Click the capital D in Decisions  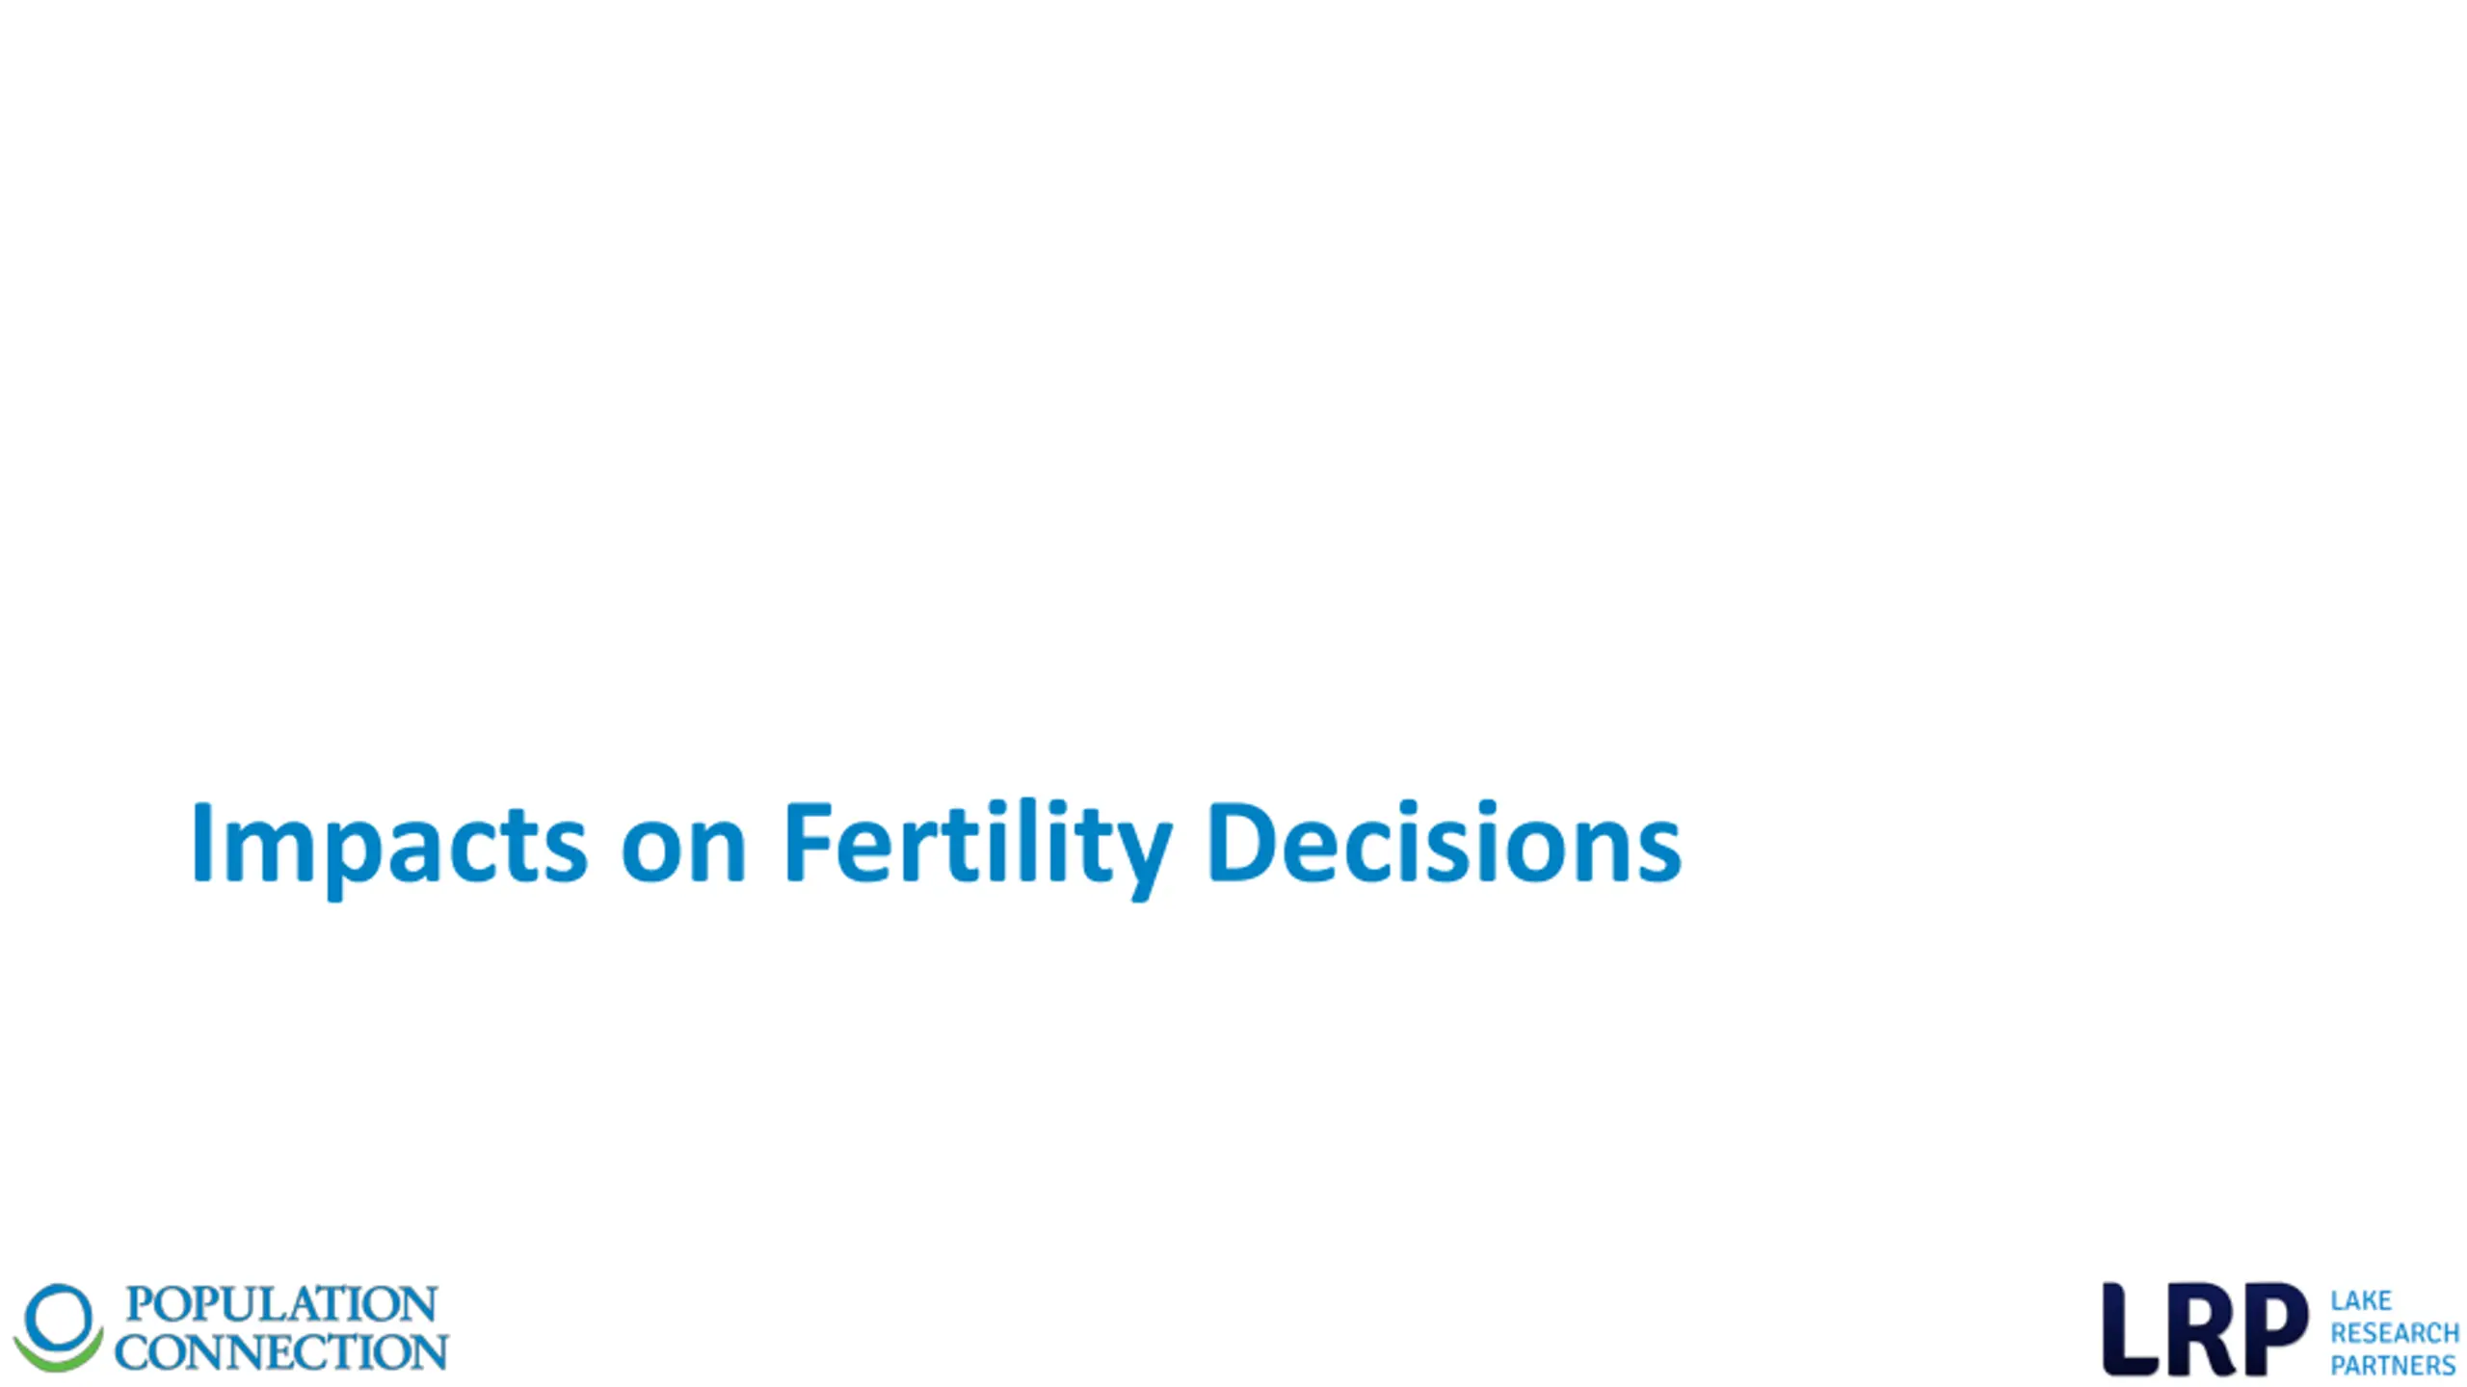click(x=1240, y=842)
